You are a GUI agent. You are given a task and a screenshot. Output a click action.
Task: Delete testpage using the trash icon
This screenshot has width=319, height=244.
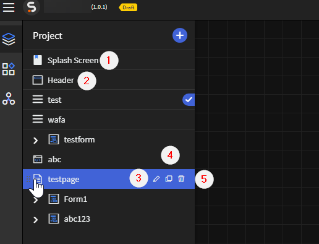tap(181, 179)
